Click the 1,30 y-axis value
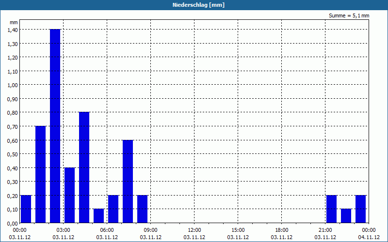 click(x=13, y=44)
